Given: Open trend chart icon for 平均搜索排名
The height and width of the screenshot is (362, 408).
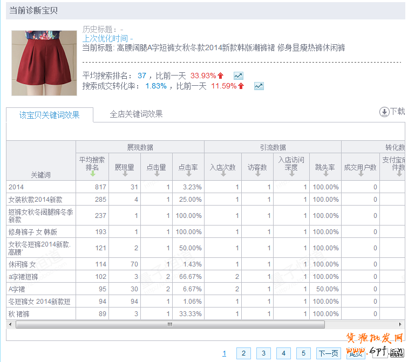Looking at the screenshot, I should click(x=238, y=76).
